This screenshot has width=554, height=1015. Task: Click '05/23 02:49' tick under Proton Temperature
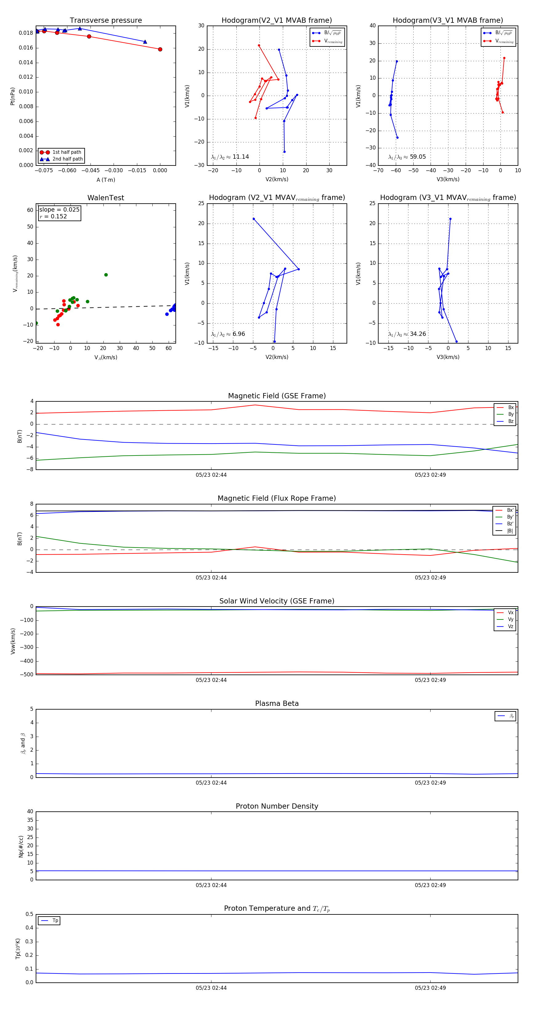coord(430,988)
